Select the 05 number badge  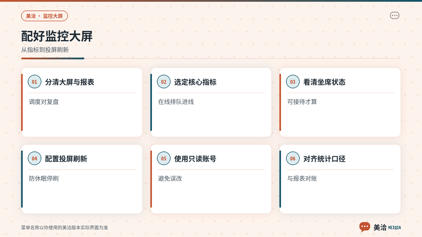(x=164, y=159)
